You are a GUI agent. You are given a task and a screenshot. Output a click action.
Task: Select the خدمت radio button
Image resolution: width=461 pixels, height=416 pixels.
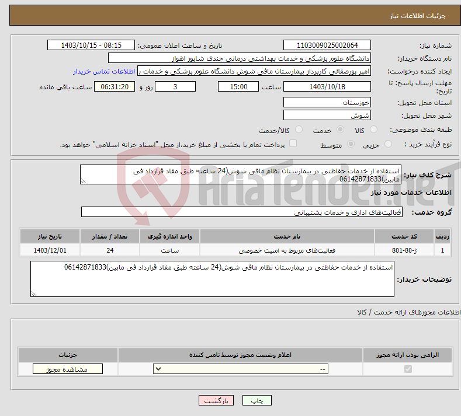click(340, 129)
